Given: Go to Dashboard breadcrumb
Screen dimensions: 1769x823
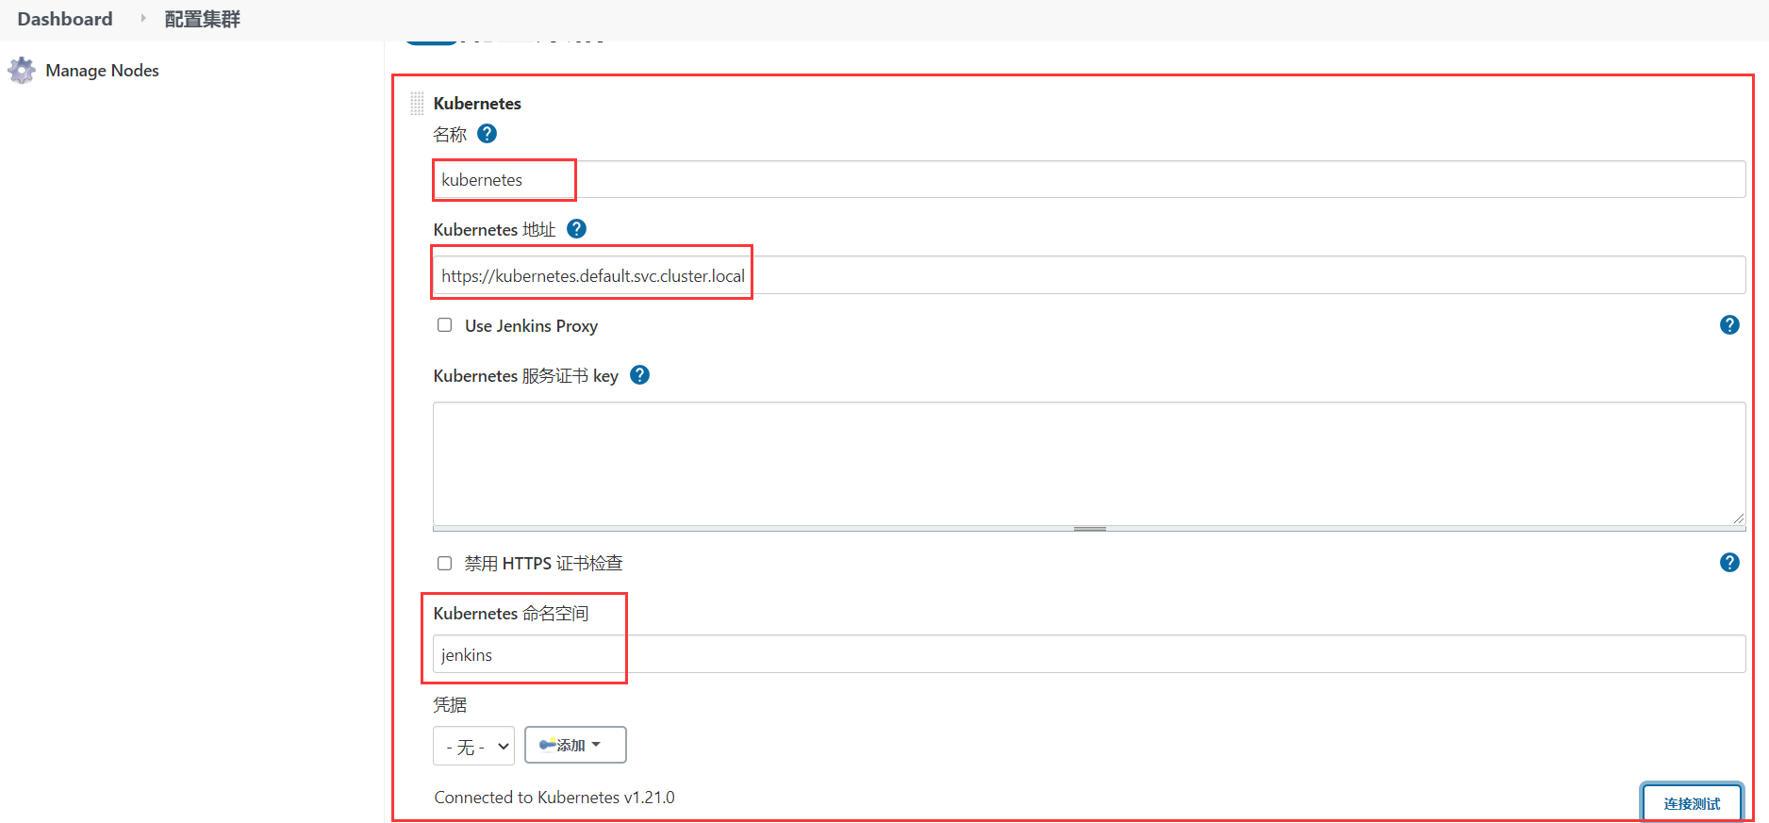Looking at the screenshot, I should click(65, 19).
